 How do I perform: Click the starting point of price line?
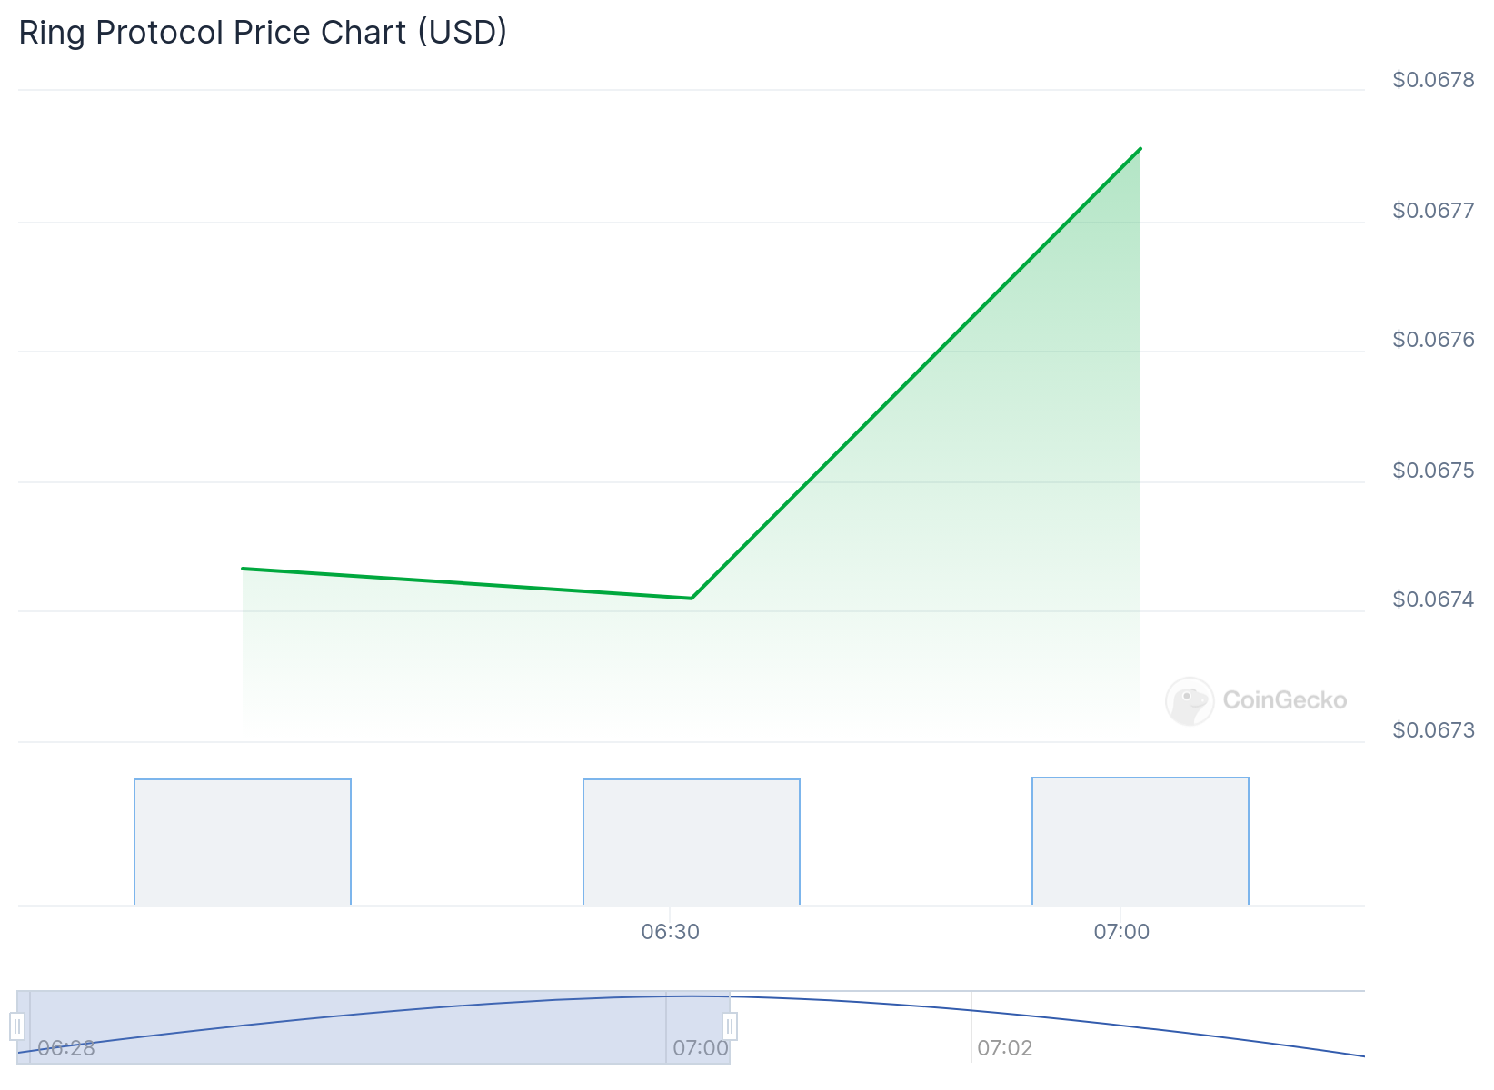[x=243, y=569]
